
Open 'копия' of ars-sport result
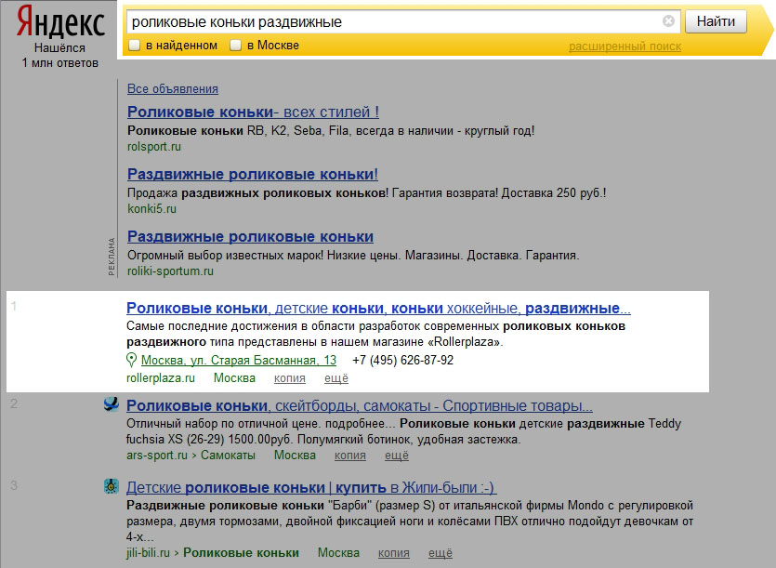349,456
